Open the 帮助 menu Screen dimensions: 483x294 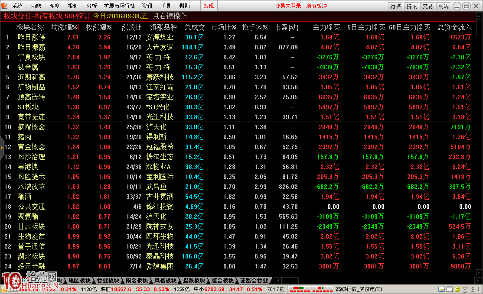pos(185,6)
